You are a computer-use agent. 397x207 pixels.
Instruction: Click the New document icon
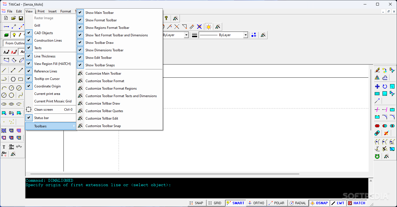pos(6,18)
